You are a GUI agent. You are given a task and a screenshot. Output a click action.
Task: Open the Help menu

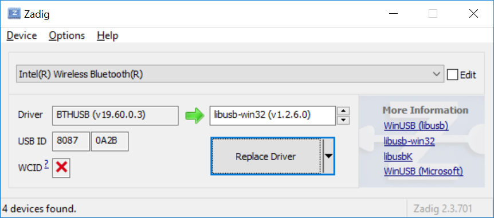pos(107,35)
